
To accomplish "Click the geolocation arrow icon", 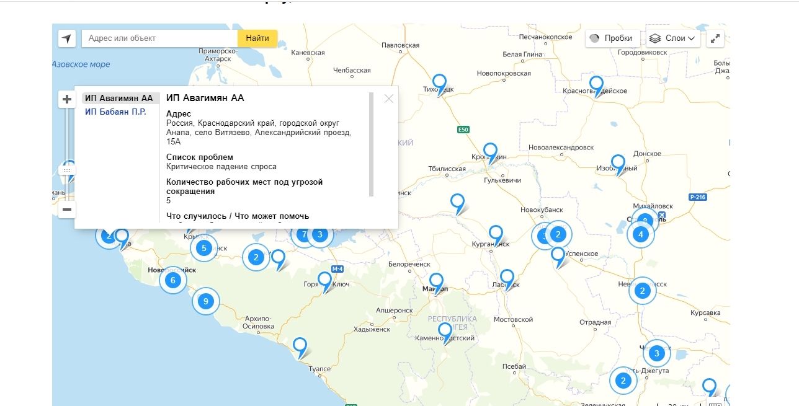I will [67, 38].
